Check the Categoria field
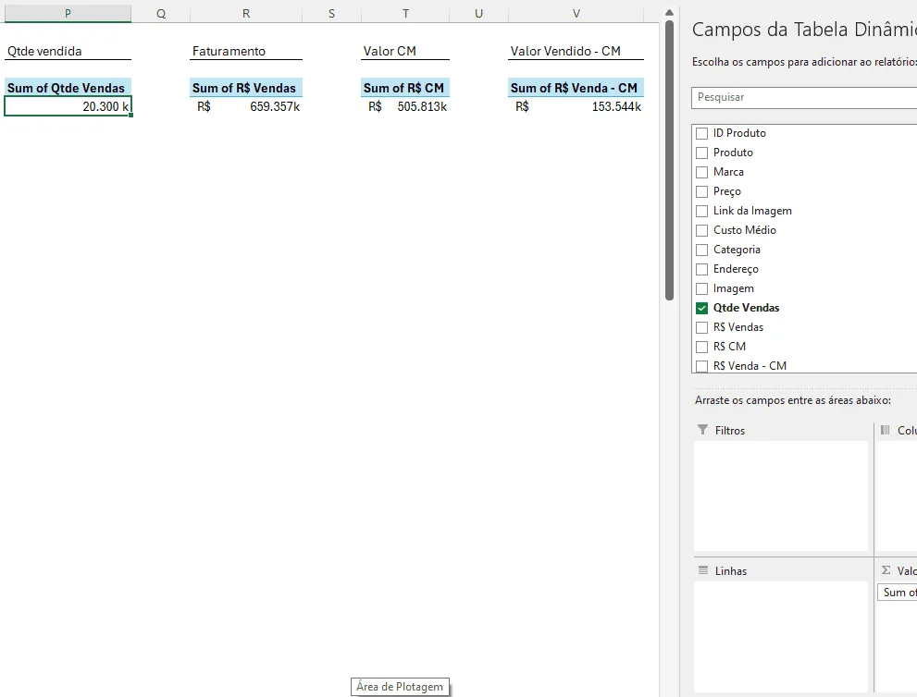917x697 pixels. pyautogui.click(x=701, y=250)
